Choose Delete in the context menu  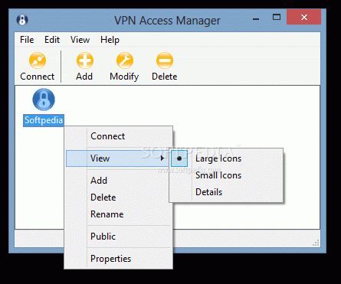click(x=118, y=197)
